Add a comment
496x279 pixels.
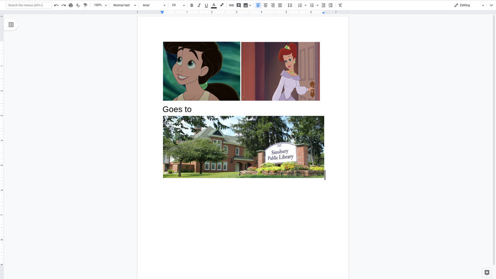coord(239,5)
